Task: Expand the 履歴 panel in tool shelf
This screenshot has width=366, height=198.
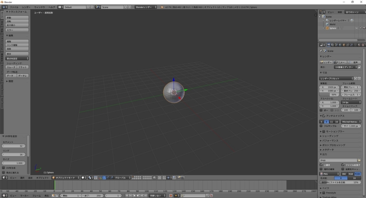Action: 10,81
